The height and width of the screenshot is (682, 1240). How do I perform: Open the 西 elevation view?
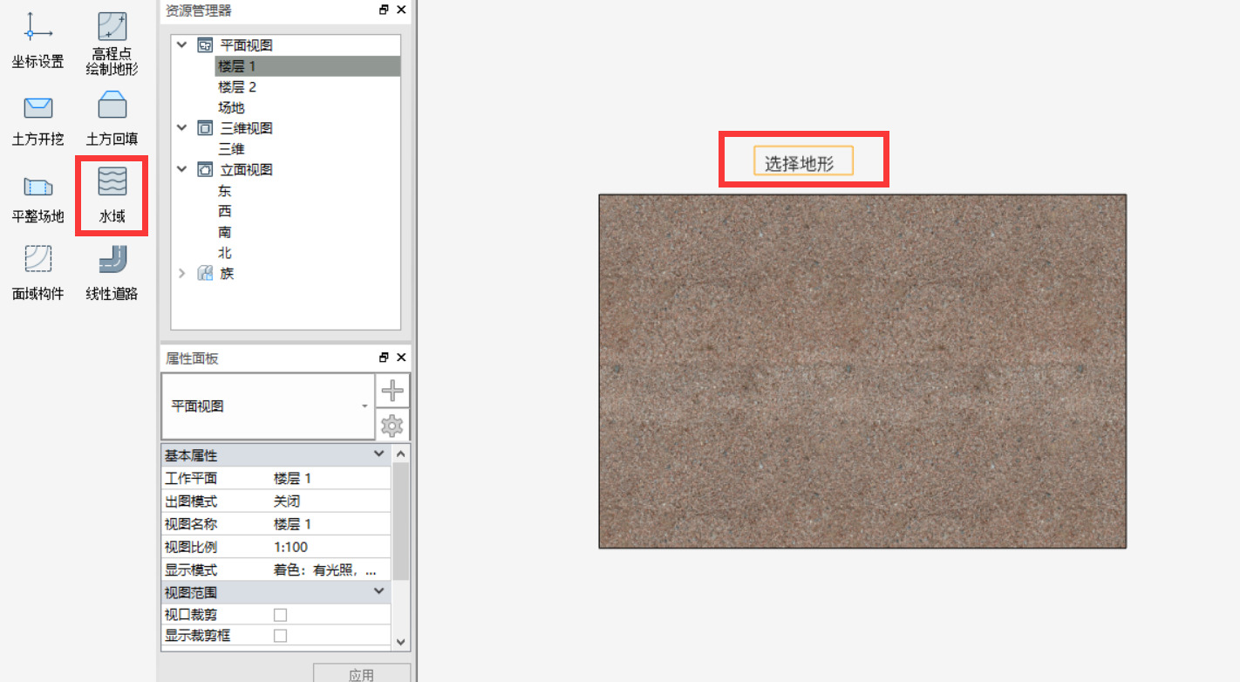[x=225, y=211]
